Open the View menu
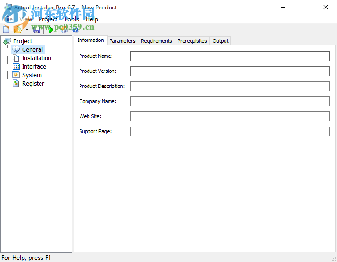 tap(26, 19)
